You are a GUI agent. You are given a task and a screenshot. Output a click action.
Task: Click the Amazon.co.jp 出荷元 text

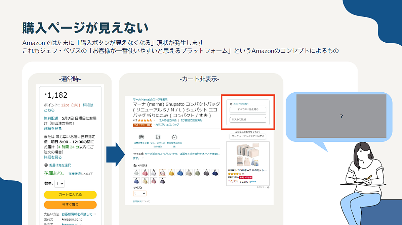72,219
